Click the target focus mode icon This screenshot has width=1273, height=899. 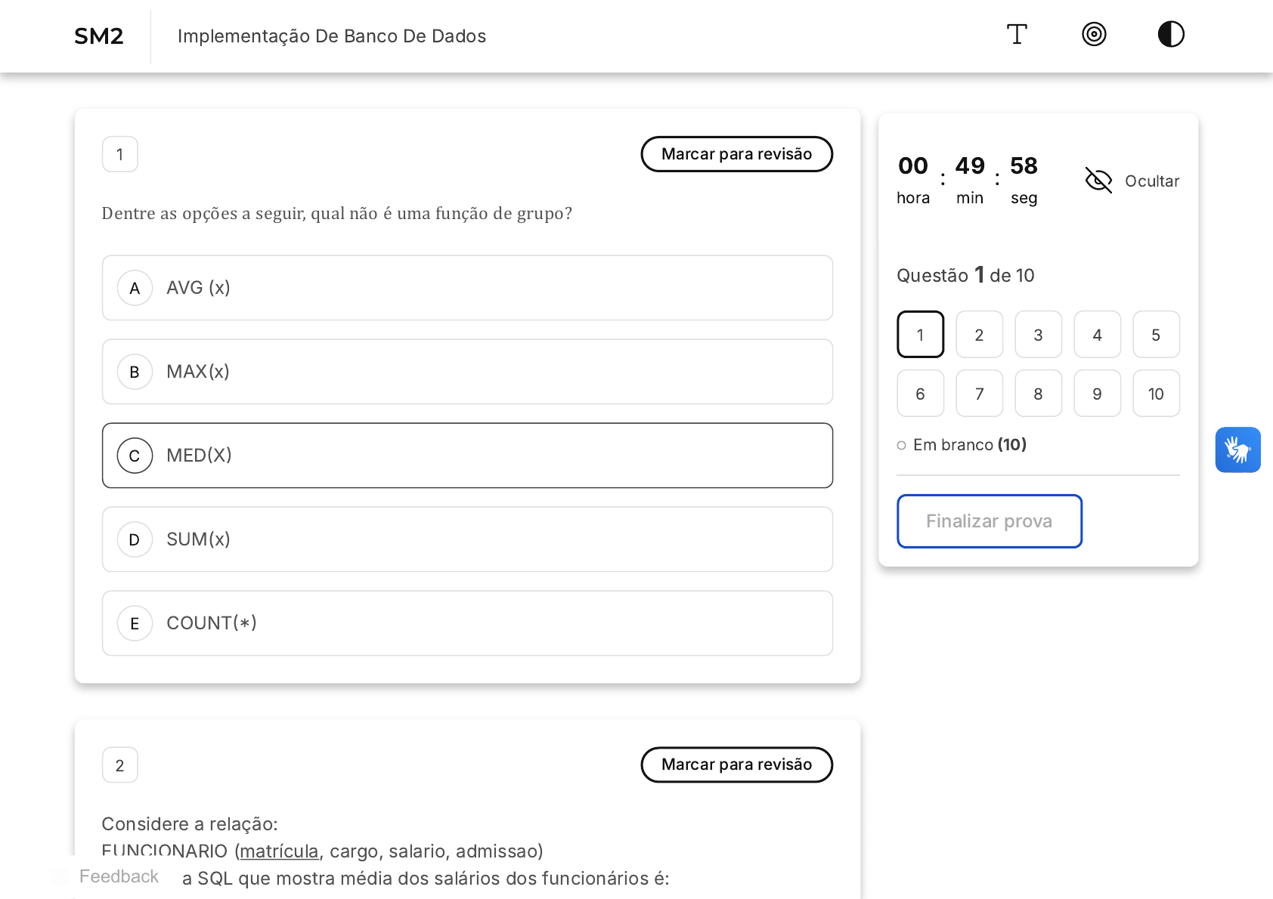[x=1094, y=35]
